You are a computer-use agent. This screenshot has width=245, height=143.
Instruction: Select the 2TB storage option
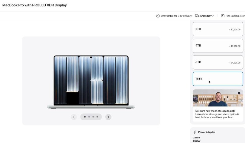[x=218, y=29]
